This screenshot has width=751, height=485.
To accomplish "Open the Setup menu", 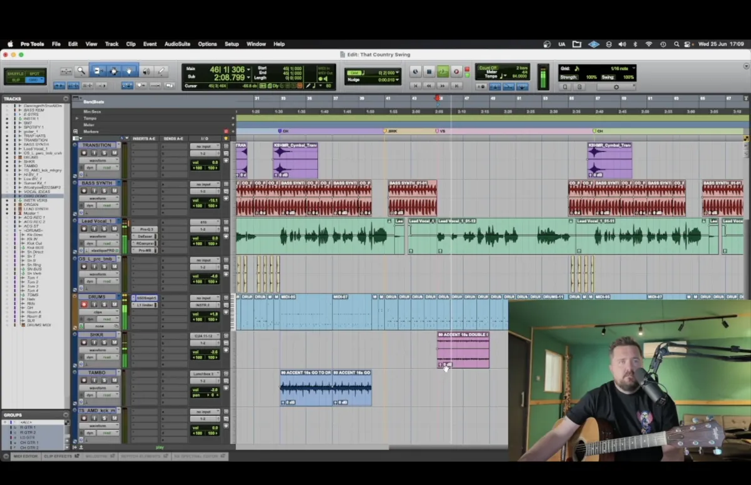I will pos(232,44).
